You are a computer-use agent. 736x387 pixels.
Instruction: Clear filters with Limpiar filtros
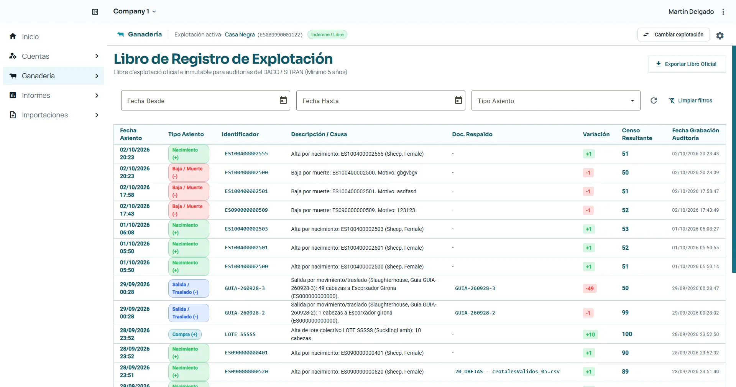tap(690, 100)
